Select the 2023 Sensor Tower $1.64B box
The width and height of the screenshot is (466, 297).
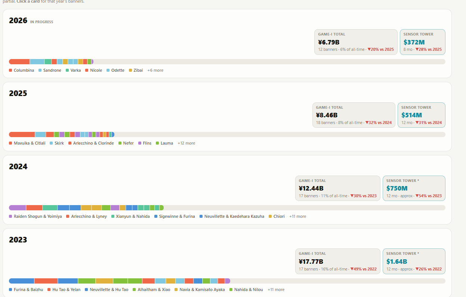tap(414, 261)
